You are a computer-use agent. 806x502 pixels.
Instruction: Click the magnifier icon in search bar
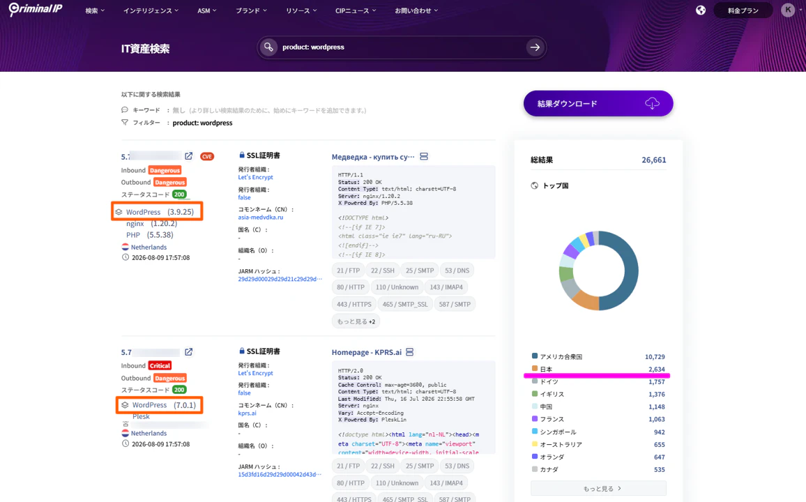(268, 47)
